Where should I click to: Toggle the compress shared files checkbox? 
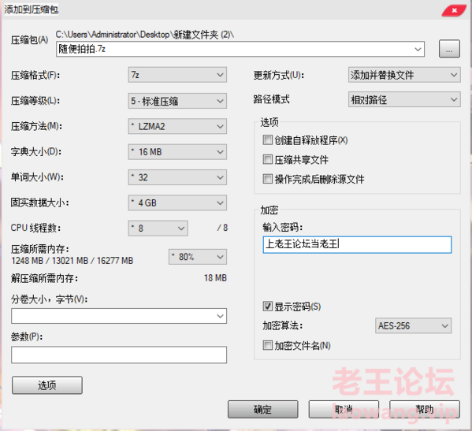267,159
